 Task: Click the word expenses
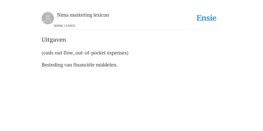[117, 53]
